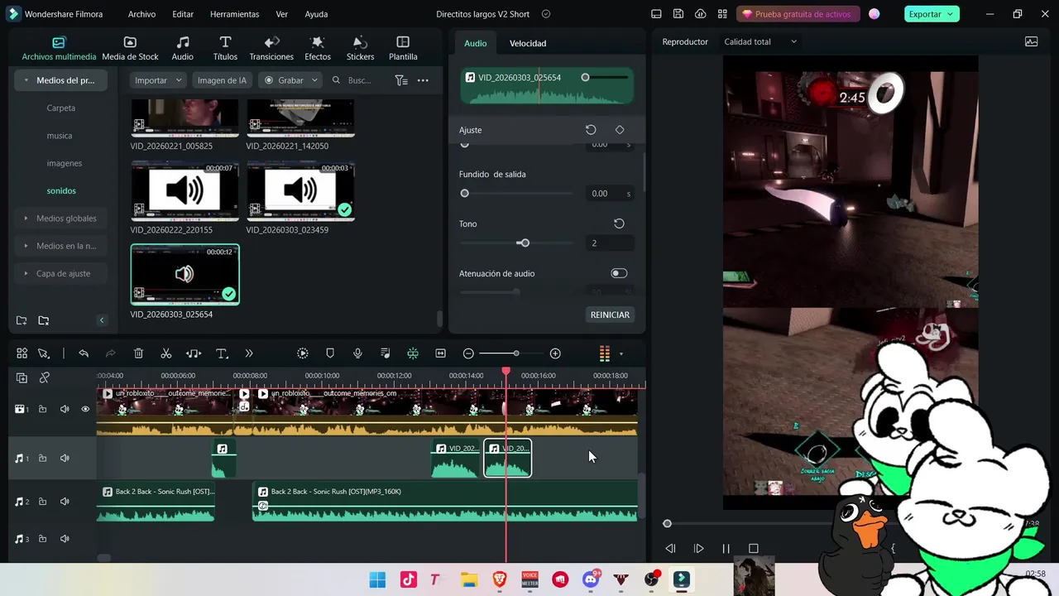
Task: Open the Archivos multimedia panel
Action: click(x=59, y=49)
